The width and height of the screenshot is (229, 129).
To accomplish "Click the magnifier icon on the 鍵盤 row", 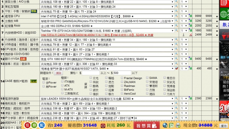I will pos(177,108).
